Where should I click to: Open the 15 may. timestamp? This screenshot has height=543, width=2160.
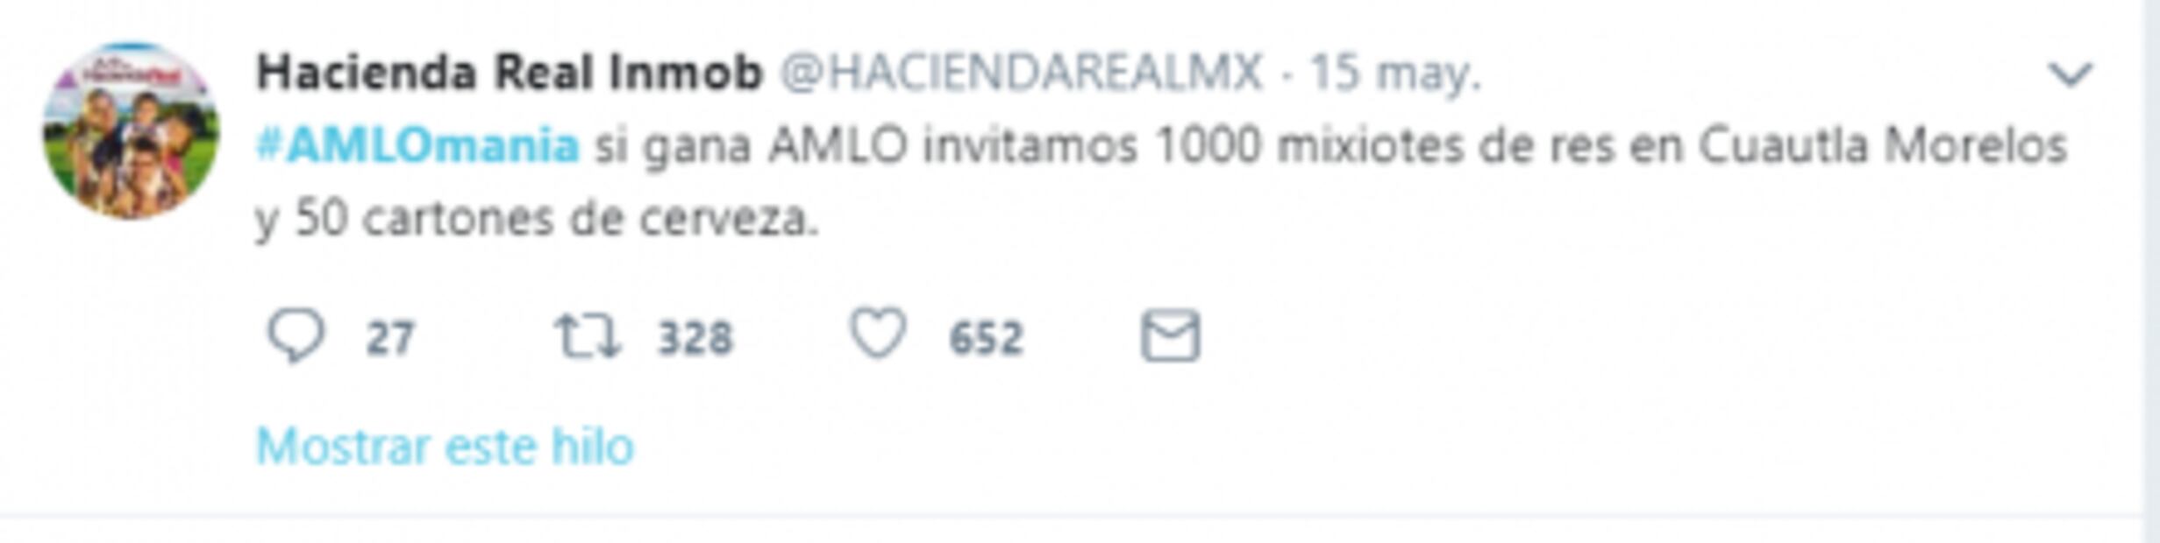pos(1395,74)
